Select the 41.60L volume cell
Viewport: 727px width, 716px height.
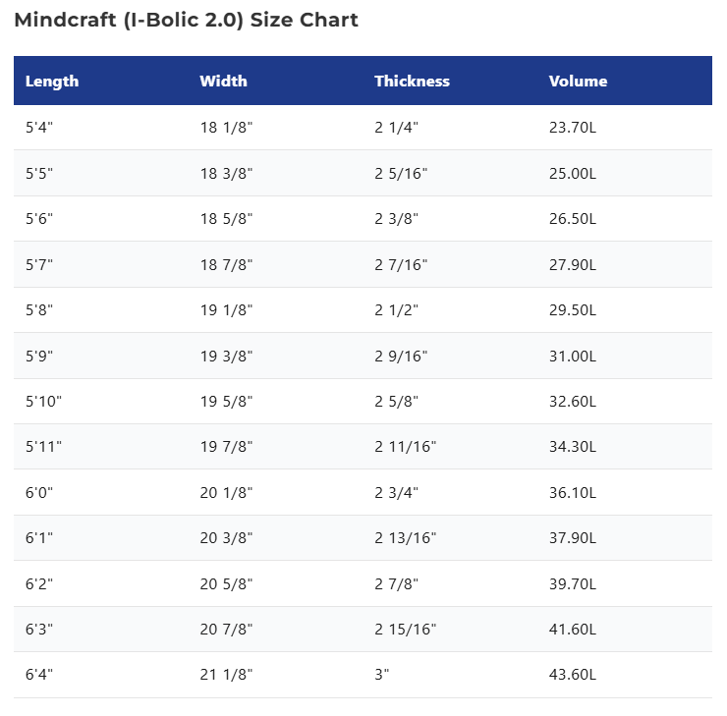coord(573,630)
